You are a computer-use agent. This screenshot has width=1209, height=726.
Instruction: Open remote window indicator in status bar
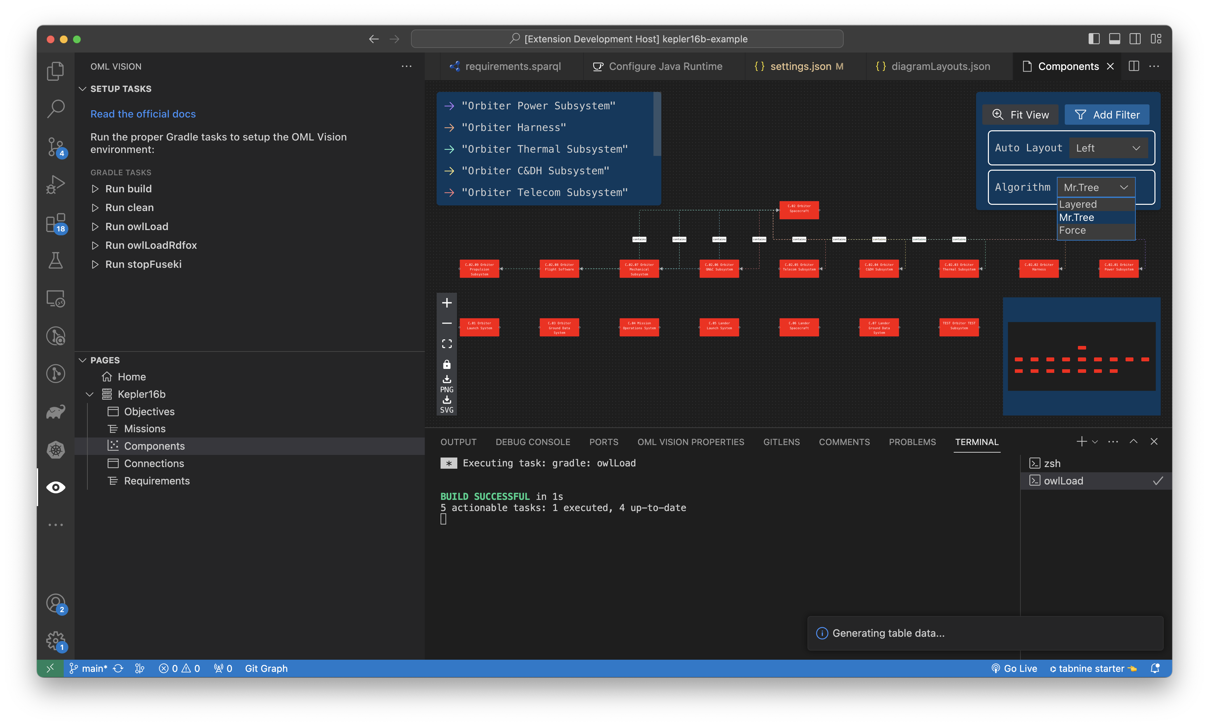pyautogui.click(x=50, y=668)
